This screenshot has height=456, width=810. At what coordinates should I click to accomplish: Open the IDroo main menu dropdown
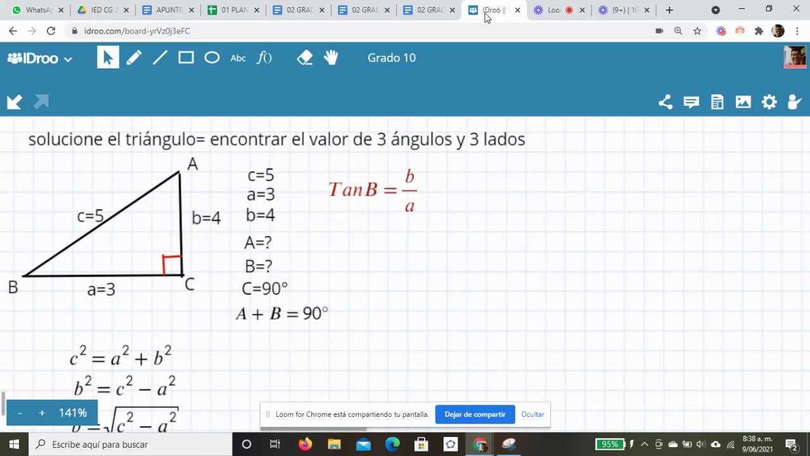(x=40, y=58)
